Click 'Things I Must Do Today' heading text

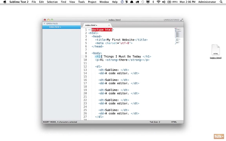(x=122, y=57)
